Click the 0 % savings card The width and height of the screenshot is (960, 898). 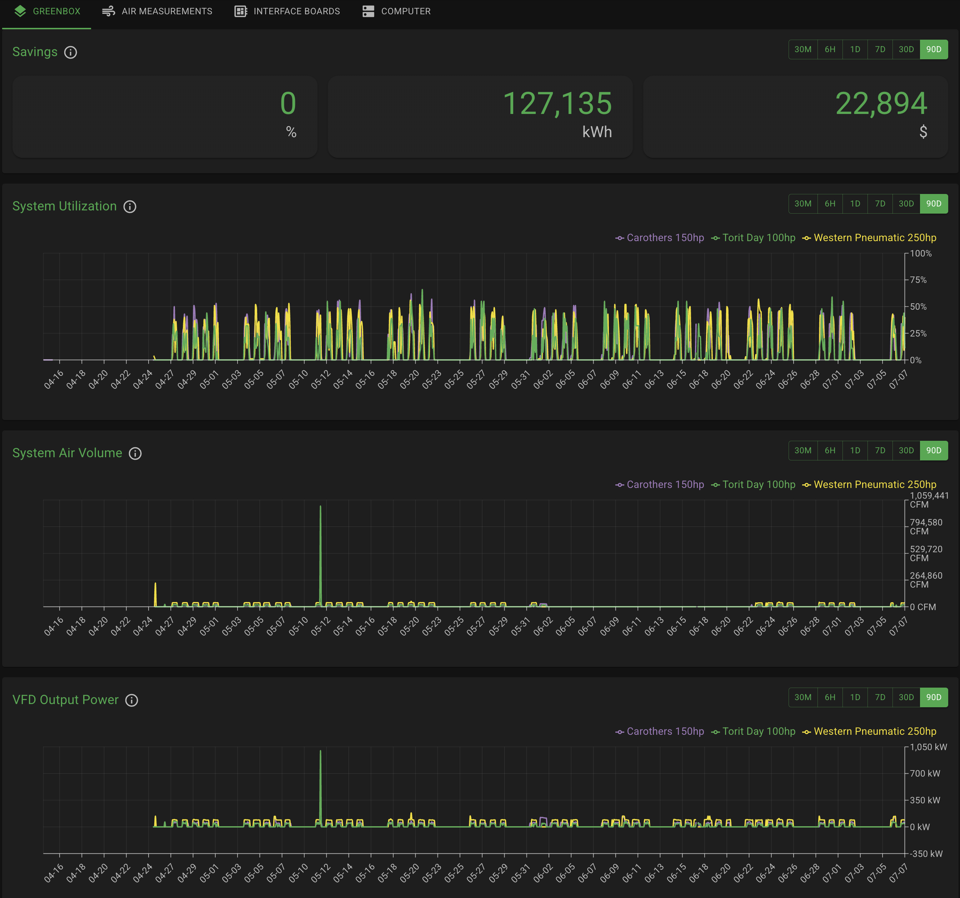[x=165, y=116]
